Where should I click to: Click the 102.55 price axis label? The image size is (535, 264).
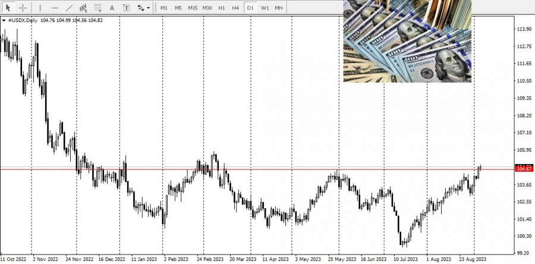click(x=524, y=202)
